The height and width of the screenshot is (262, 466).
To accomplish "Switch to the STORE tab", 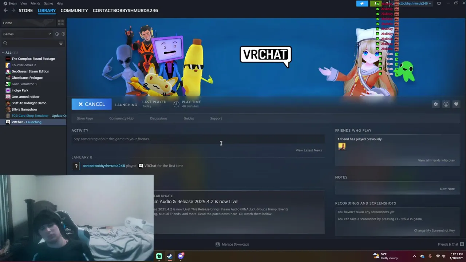I will tap(25, 11).
